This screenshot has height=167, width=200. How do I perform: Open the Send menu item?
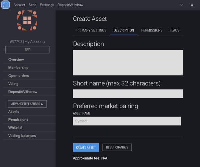[32, 5]
